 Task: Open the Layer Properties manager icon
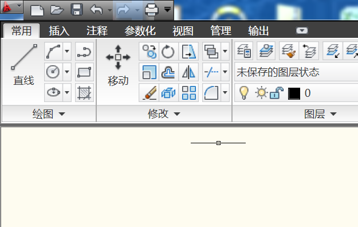coord(244,51)
